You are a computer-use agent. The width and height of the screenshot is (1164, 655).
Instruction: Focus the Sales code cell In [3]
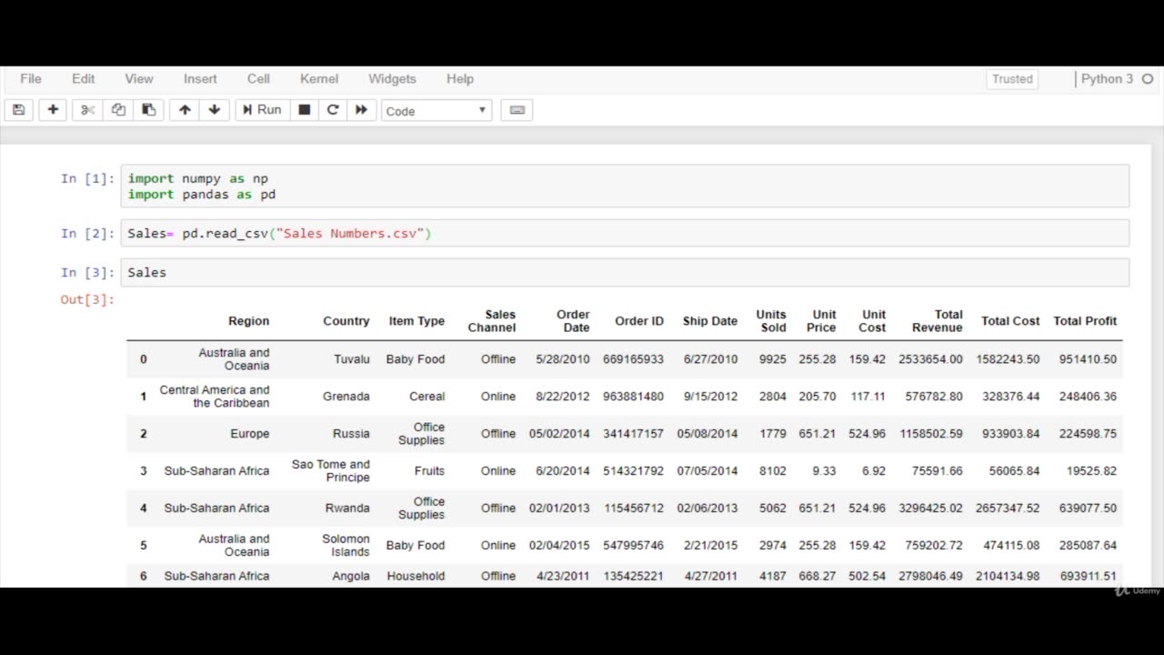click(625, 272)
